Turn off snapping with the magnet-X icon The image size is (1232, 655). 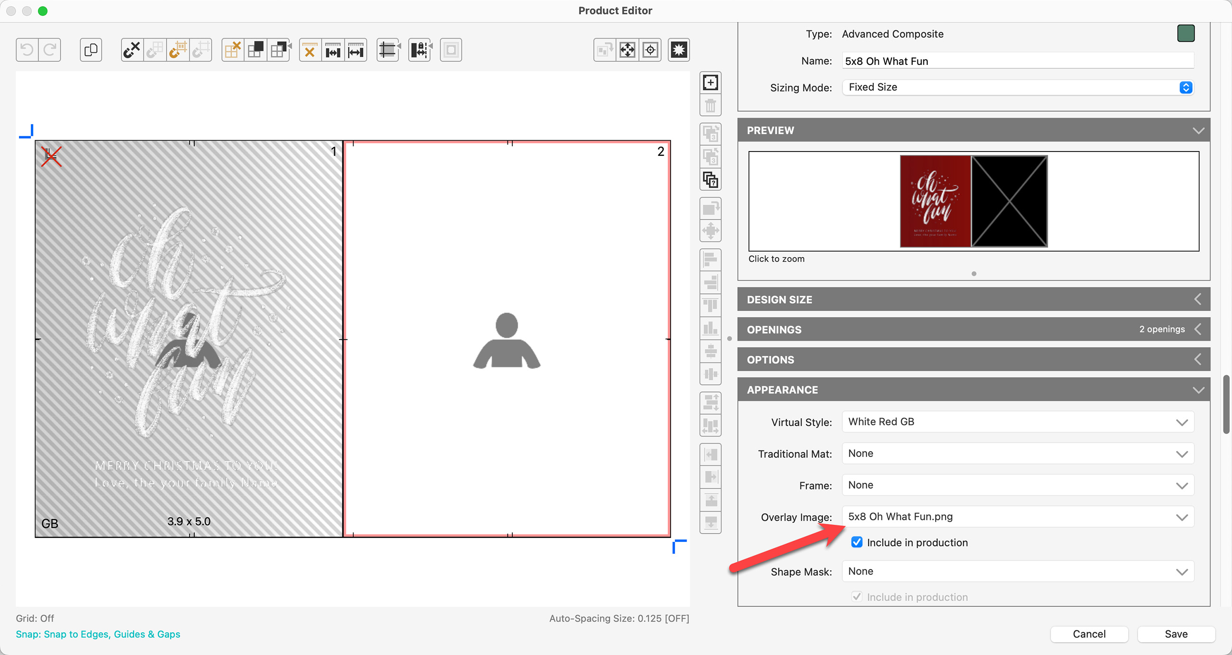(x=132, y=50)
